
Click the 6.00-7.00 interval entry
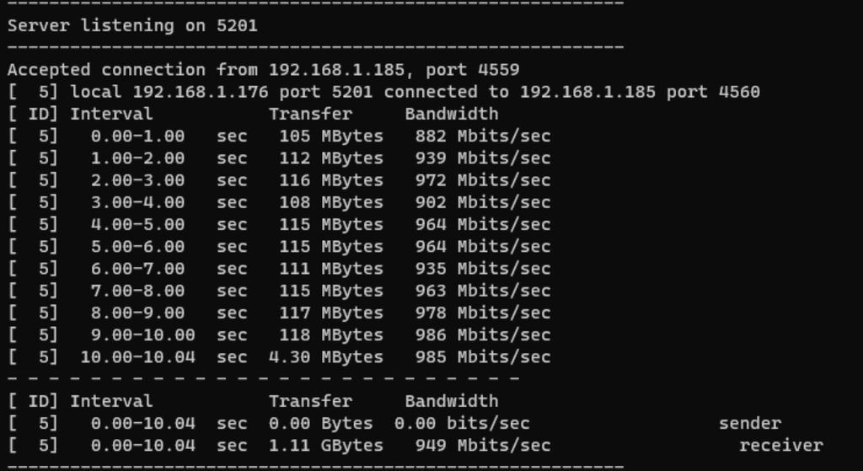(137, 268)
